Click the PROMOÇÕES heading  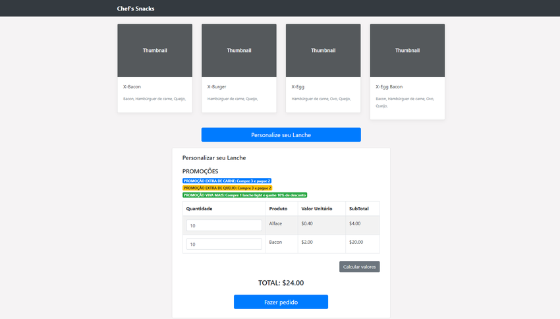(x=200, y=171)
